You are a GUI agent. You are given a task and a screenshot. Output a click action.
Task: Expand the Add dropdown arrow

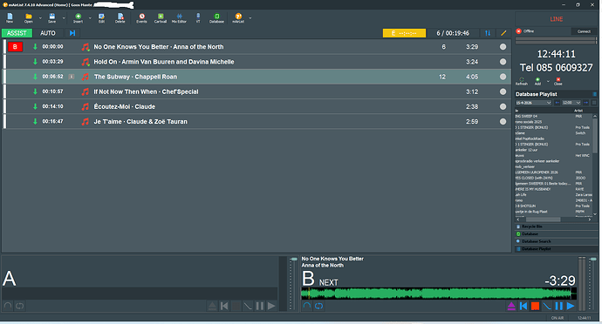548,81
